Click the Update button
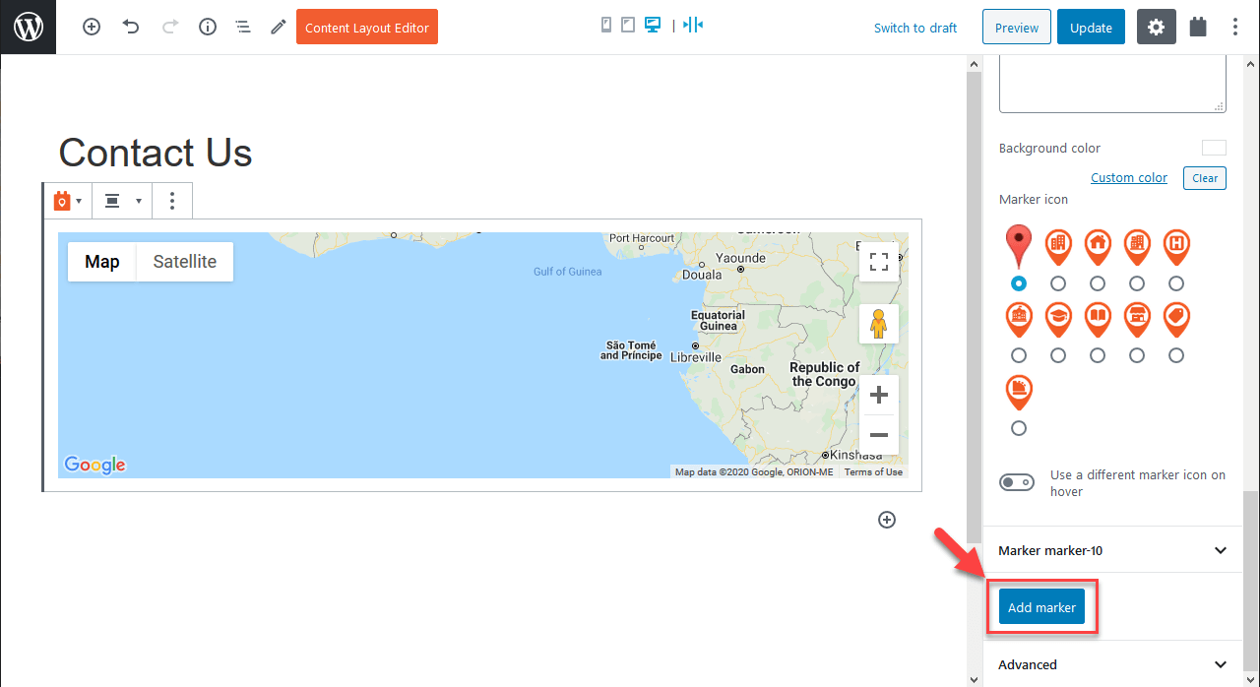Image resolution: width=1260 pixels, height=687 pixels. point(1091,28)
